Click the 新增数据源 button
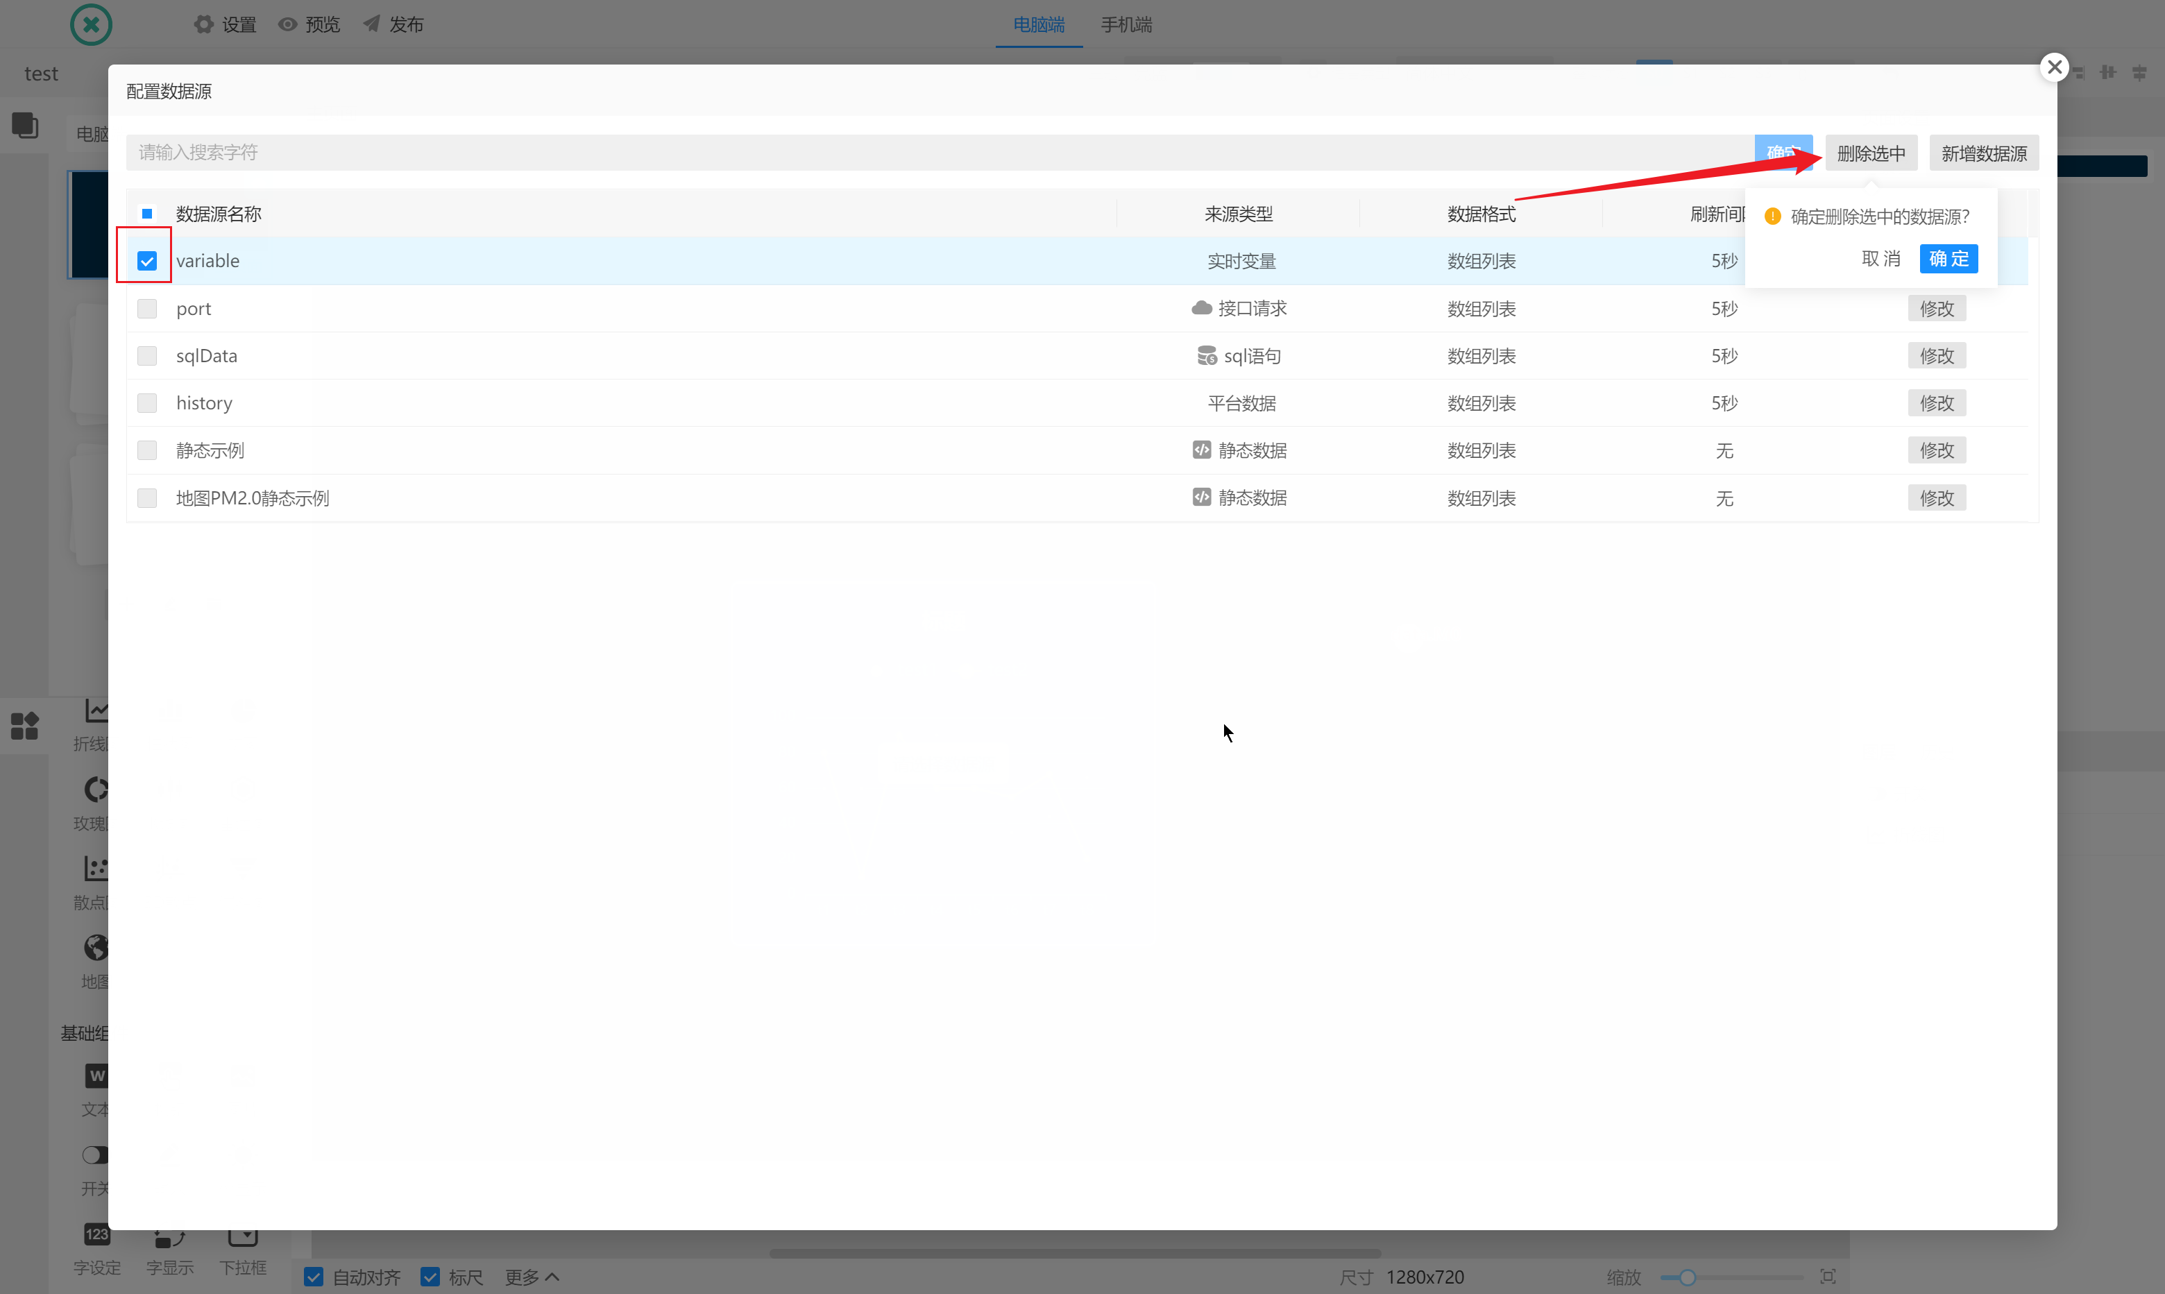The image size is (2165, 1294). [x=1984, y=153]
